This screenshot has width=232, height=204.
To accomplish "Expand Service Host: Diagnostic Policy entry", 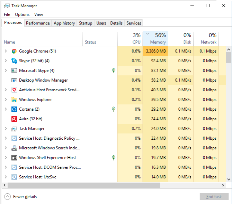I will point(6,138).
